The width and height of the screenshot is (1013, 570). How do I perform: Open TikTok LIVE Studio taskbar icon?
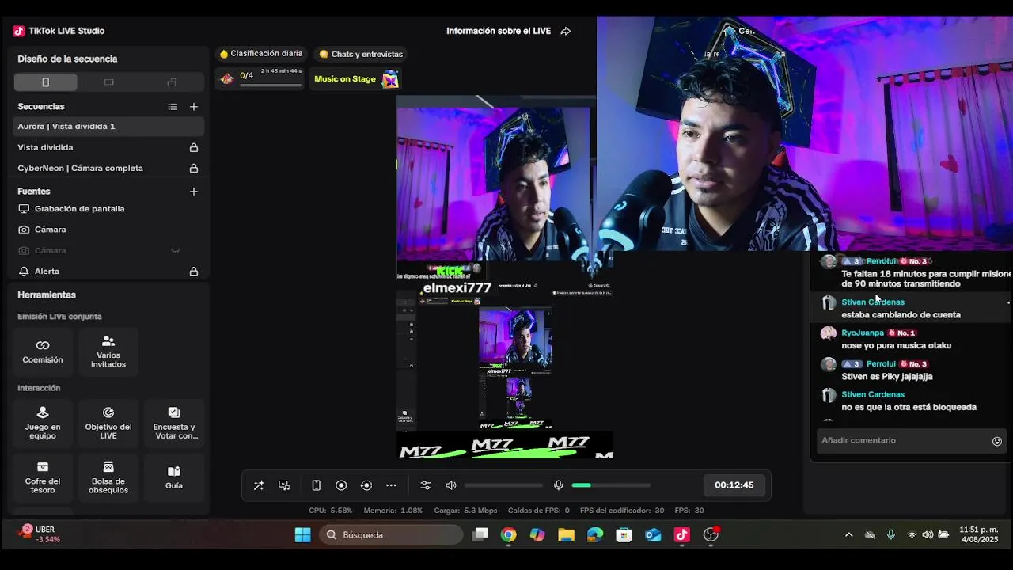[x=682, y=535]
